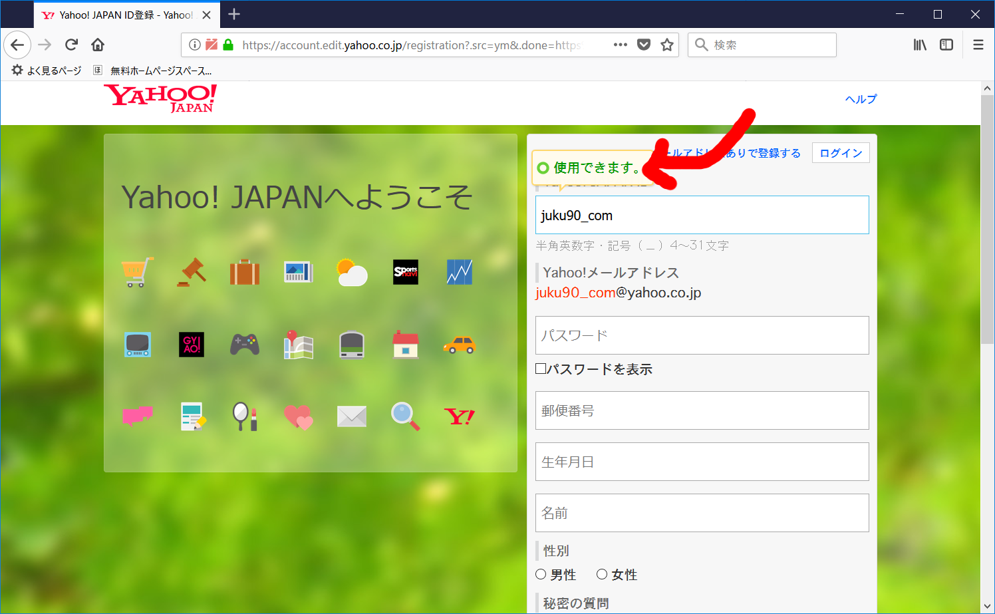Viewport: 995px width, 614px height.
Task: Click the ログイン button
Action: (x=841, y=153)
